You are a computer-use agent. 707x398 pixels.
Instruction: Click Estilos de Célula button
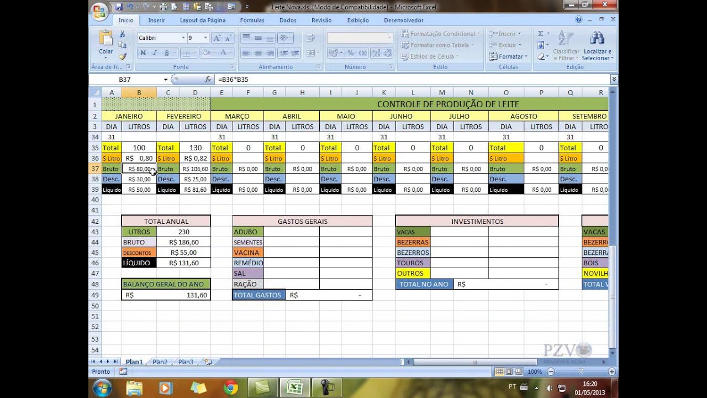coord(430,56)
